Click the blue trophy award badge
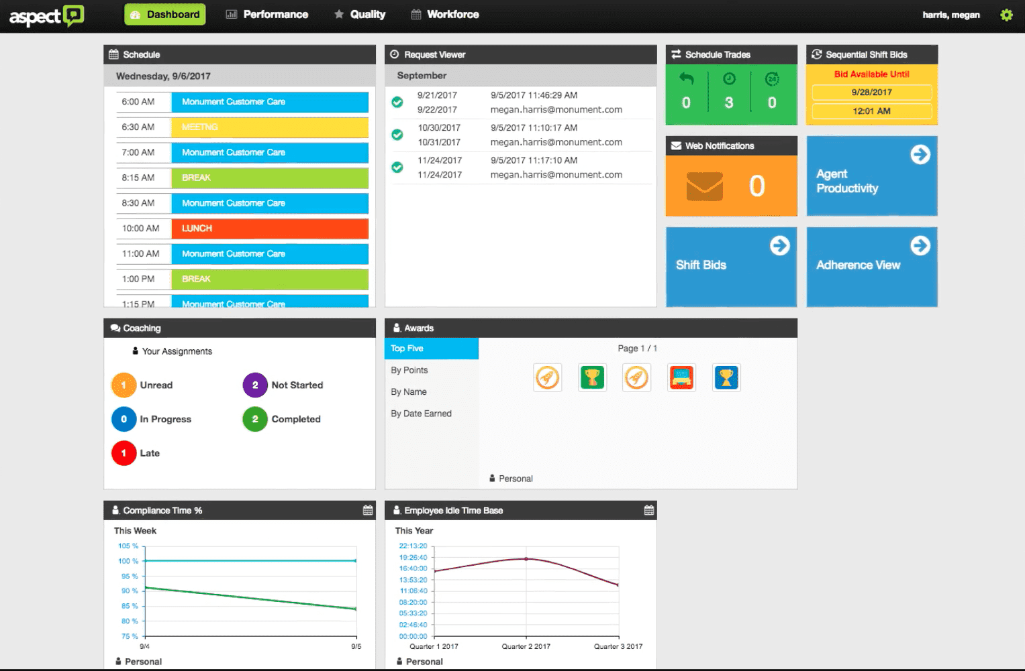This screenshot has height=671, width=1025. point(726,378)
